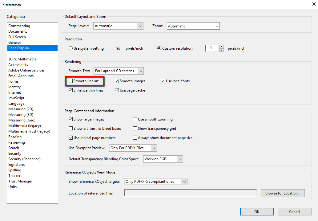Viewport: 318px width, 221px height.
Task: Toggle Enhance thin lines off
Action: 71,90
